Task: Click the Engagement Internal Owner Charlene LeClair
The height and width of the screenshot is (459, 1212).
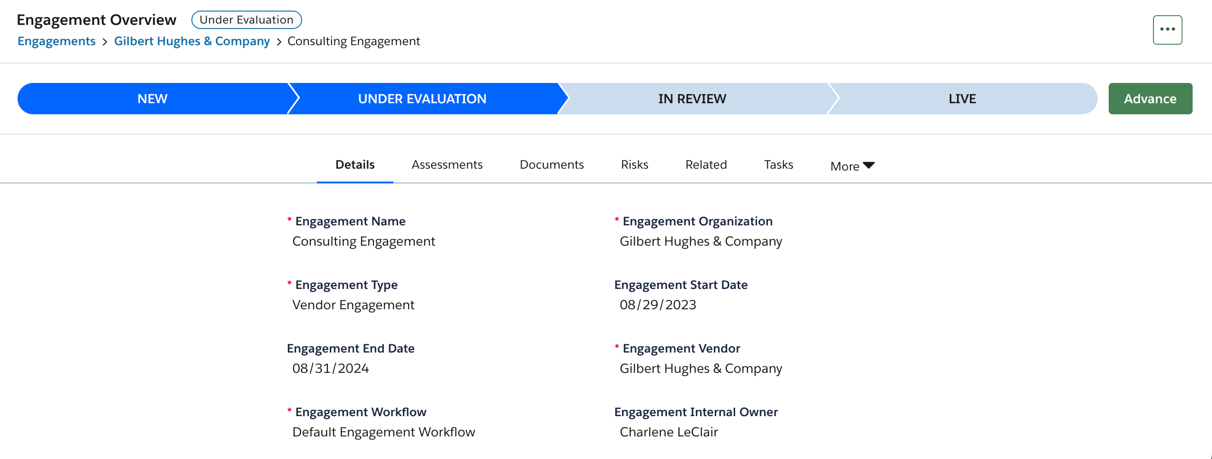Action: pyautogui.click(x=669, y=432)
